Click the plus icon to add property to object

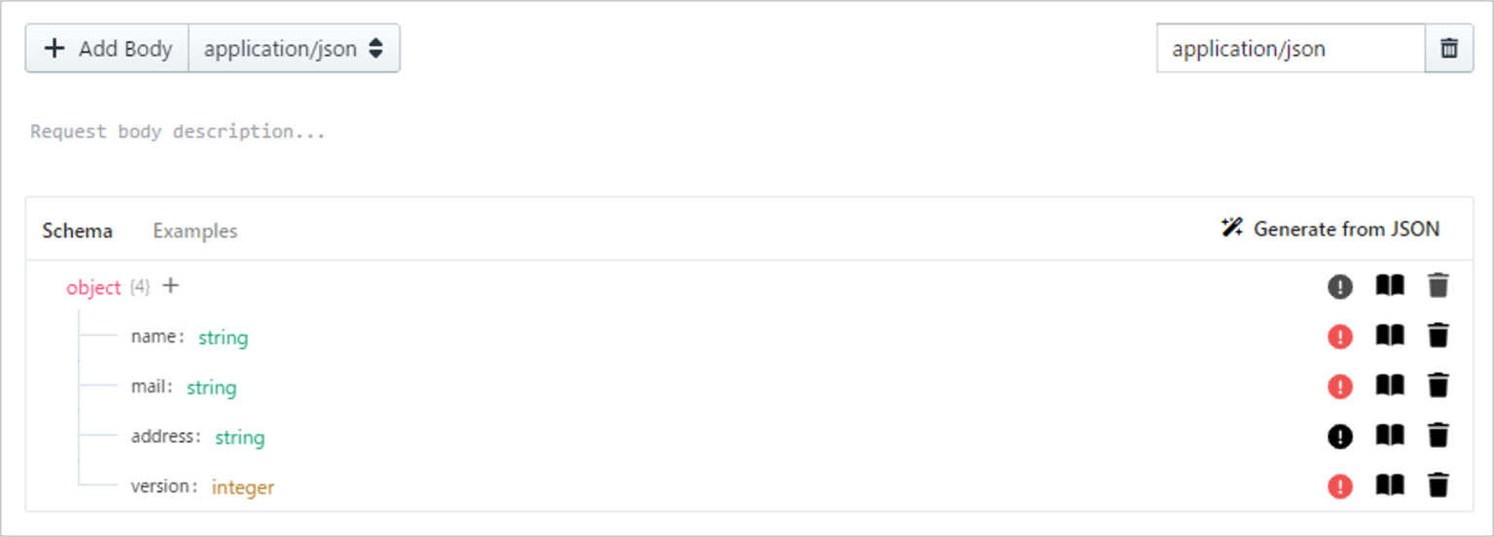pyautogui.click(x=171, y=286)
